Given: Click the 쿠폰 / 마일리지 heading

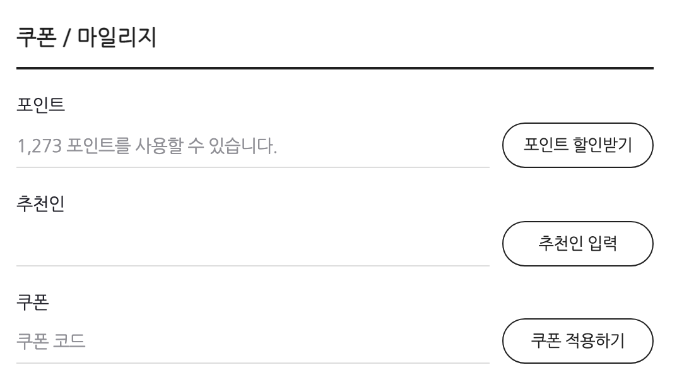Looking at the screenshot, I should click(87, 39).
